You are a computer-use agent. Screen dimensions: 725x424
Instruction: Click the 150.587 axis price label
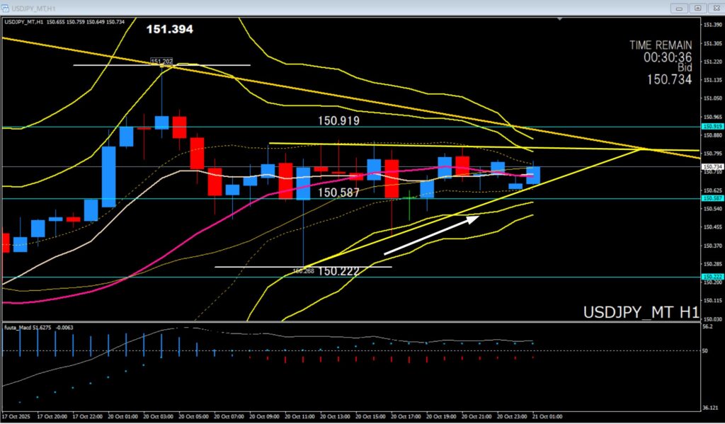coord(712,199)
